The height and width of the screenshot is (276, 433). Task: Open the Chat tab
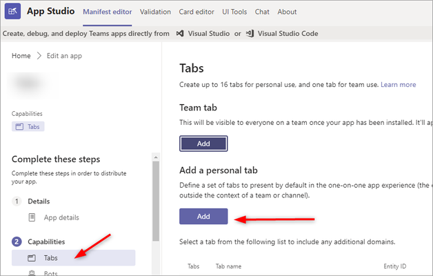(x=262, y=12)
